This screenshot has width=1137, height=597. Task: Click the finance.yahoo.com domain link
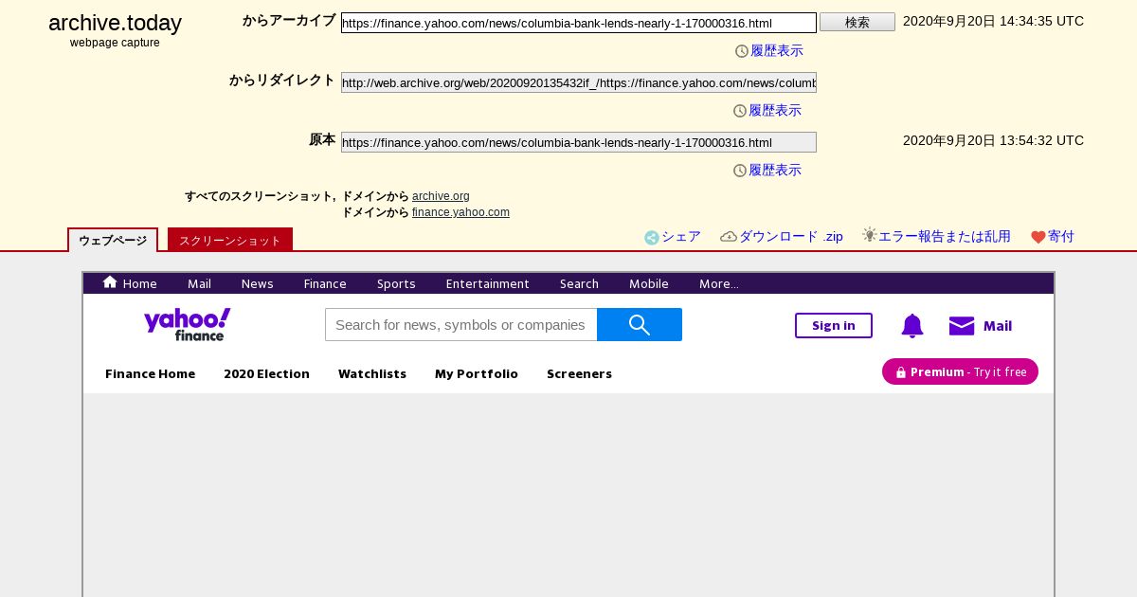tap(460, 212)
